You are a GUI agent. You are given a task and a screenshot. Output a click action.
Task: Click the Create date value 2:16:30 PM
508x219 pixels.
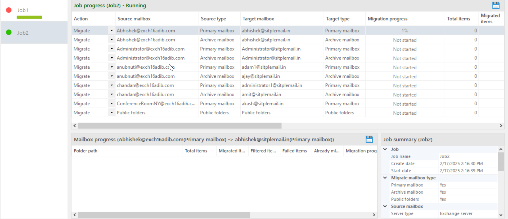(461, 164)
